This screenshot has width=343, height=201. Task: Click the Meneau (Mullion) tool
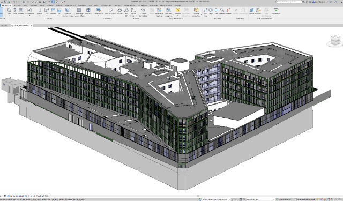click(x=88, y=11)
